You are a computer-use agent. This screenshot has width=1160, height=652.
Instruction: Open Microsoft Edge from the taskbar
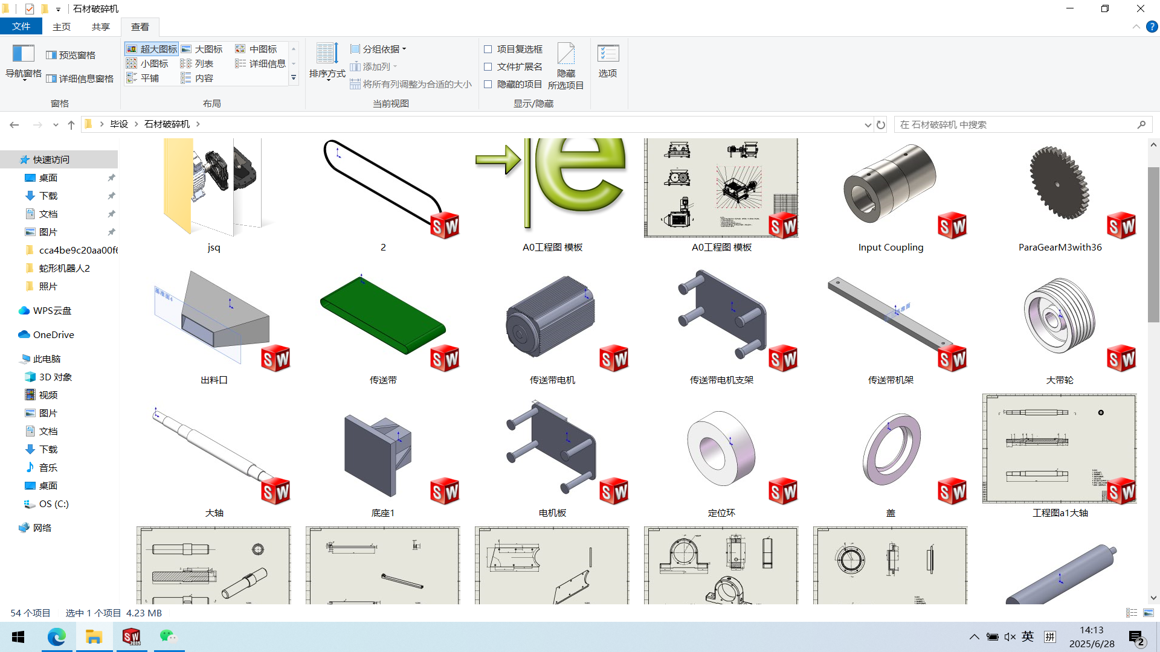coord(57,637)
